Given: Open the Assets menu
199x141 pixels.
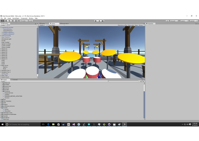Looking at the screenshot, I should [9, 18].
